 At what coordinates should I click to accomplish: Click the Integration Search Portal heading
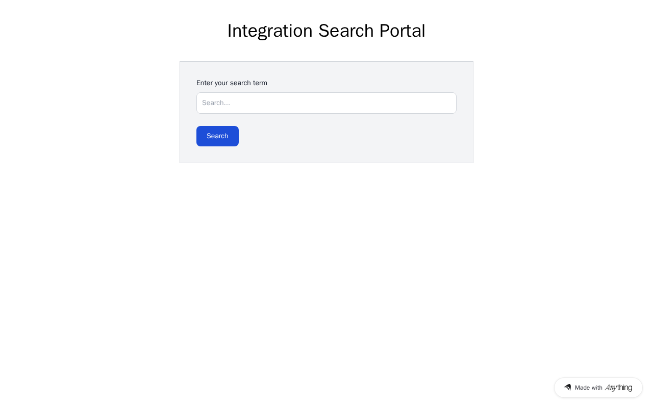[x=326, y=31]
